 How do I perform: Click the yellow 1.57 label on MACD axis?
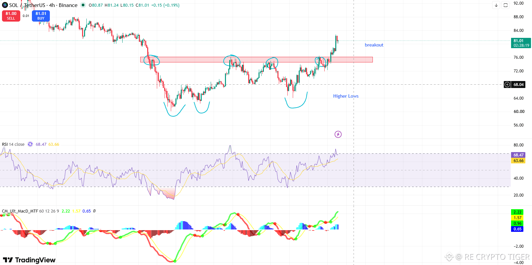coord(517,218)
